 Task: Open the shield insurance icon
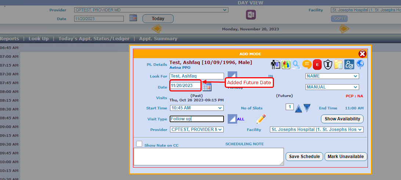coord(328,64)
